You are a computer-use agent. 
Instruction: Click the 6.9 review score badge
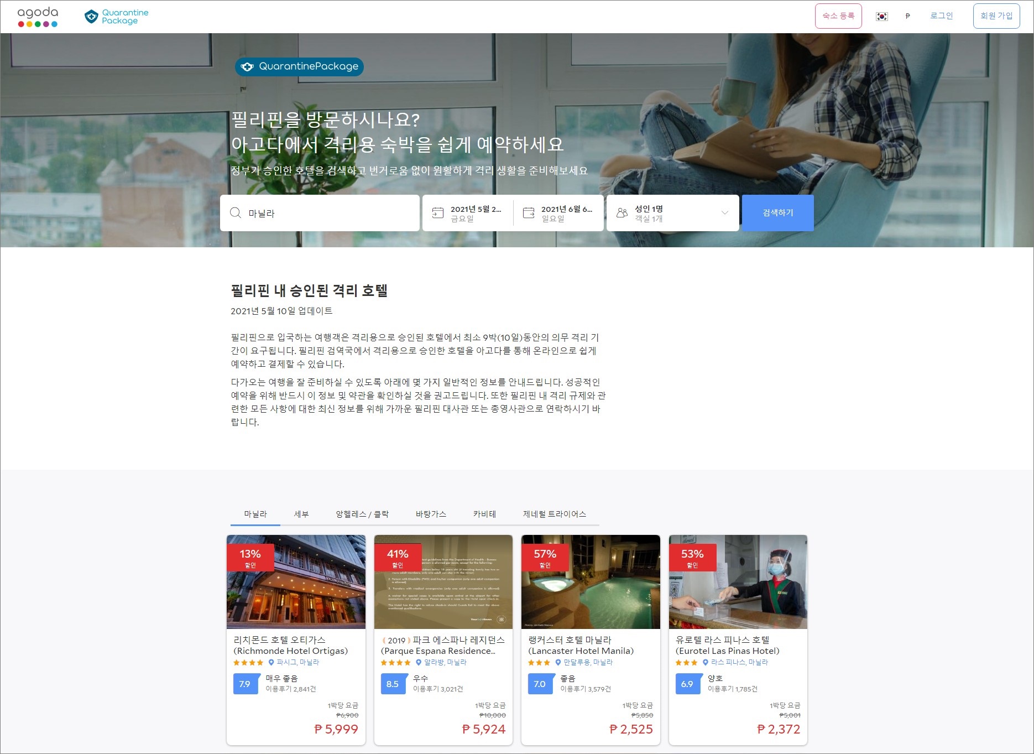click(688, 684)
